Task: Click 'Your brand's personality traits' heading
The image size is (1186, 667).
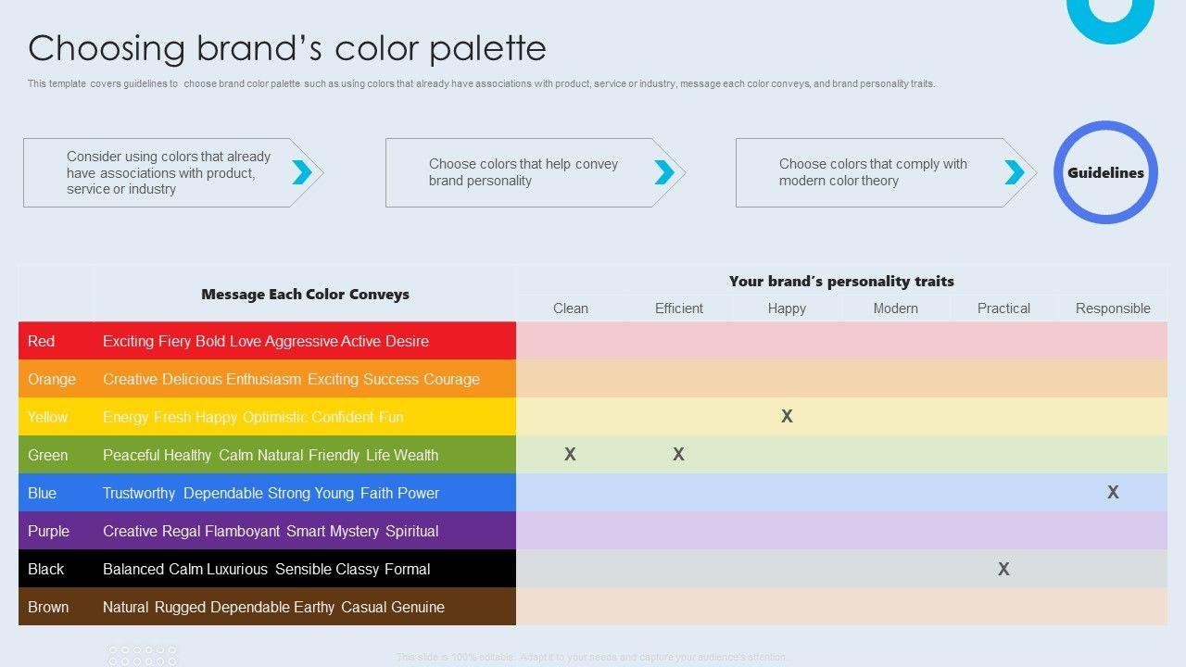Action: click(x=841, y=282)
